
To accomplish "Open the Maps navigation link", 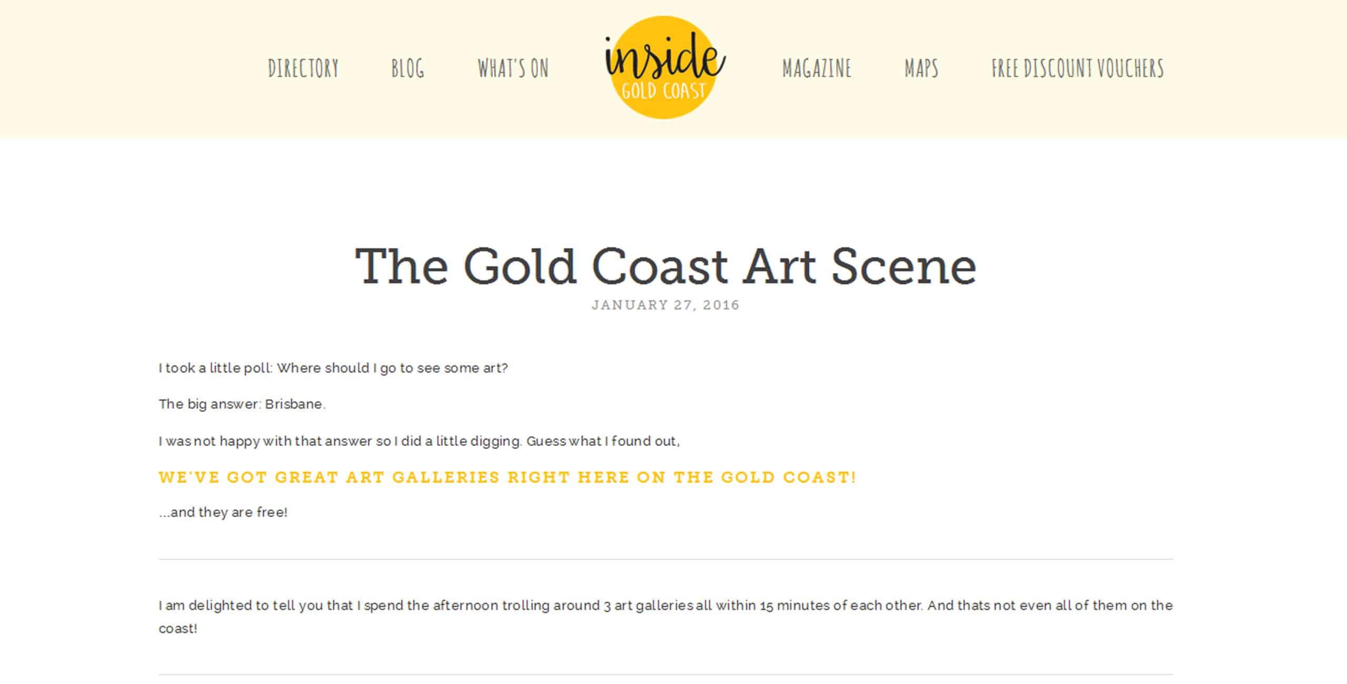I will coord(921,68).
